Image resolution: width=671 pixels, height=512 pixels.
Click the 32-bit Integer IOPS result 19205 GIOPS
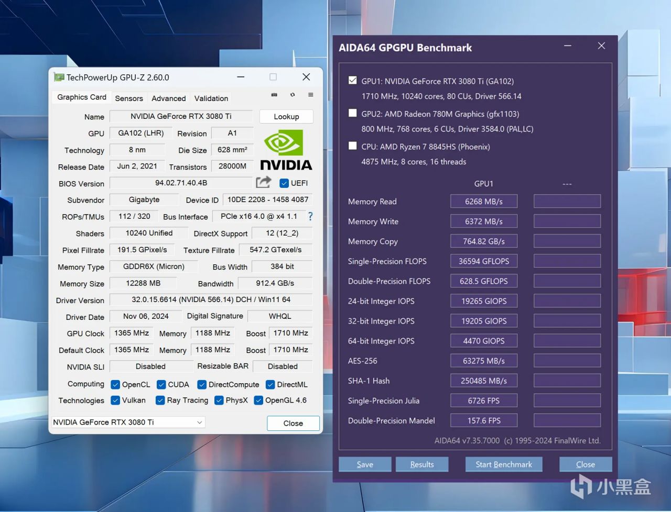pos(484,321)
